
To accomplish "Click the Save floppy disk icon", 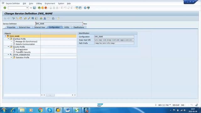I will (x=34, y=8).
